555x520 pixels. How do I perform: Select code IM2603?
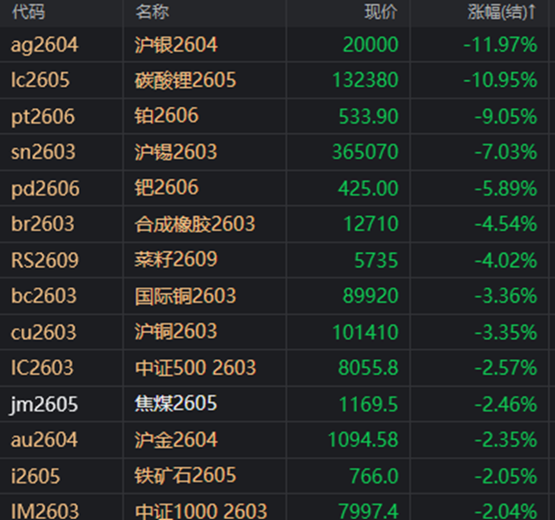click(45, 511)
